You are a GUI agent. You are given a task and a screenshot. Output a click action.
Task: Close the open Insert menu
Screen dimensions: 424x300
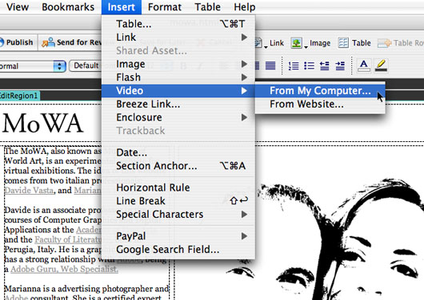click(x=122, y=7)
